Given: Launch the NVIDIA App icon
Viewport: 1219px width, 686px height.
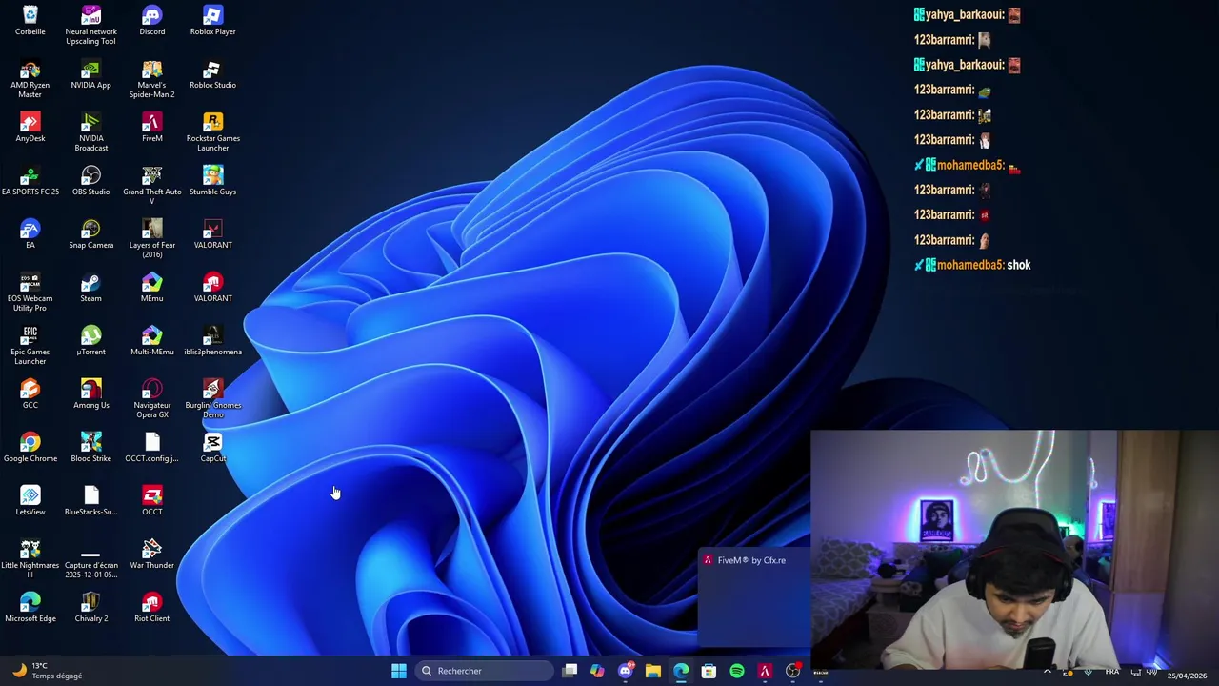Looking at the screenshot, I should tap(90, 75).
